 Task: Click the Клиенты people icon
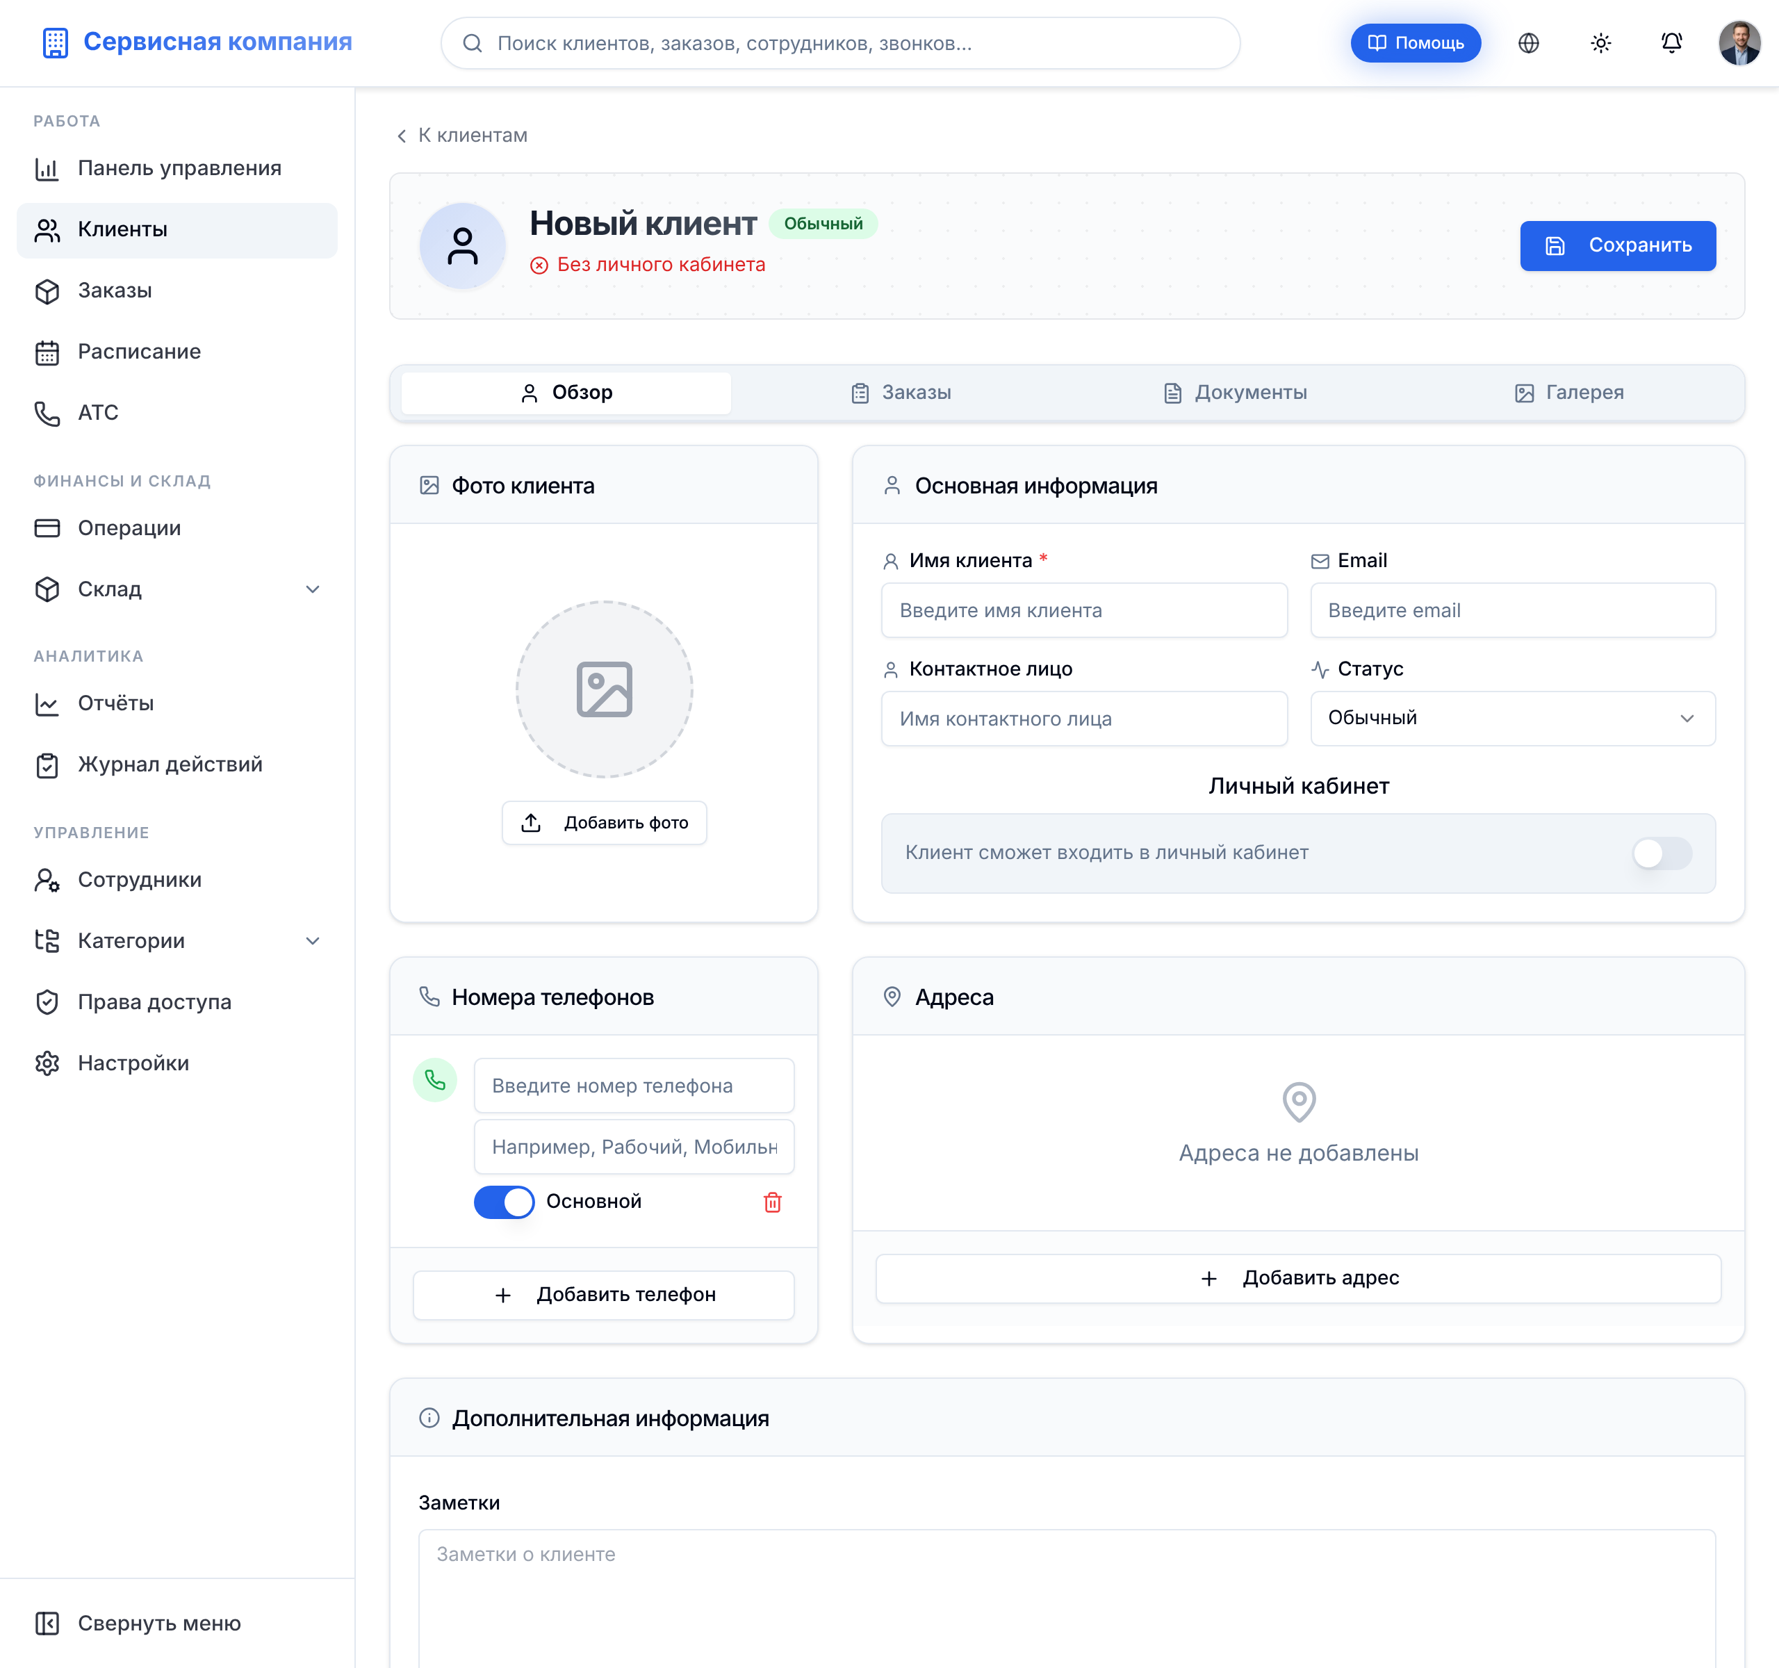coord(47,230)
